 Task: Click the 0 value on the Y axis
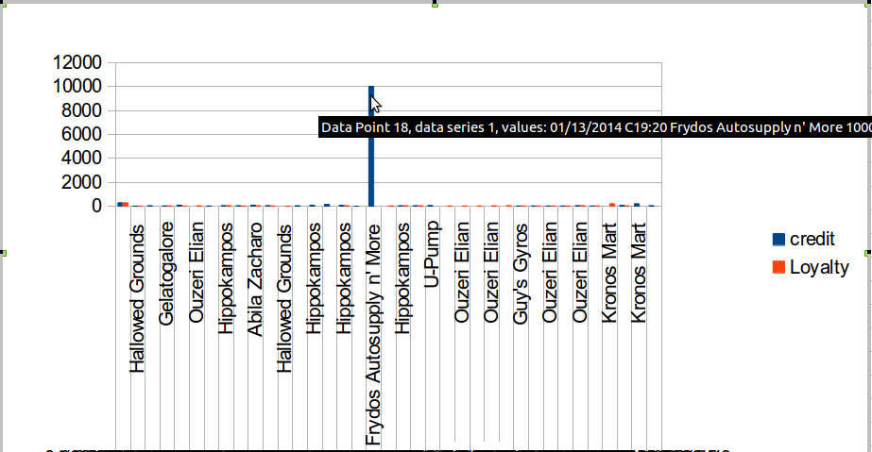pyautogui.click(x=97, y=206)
